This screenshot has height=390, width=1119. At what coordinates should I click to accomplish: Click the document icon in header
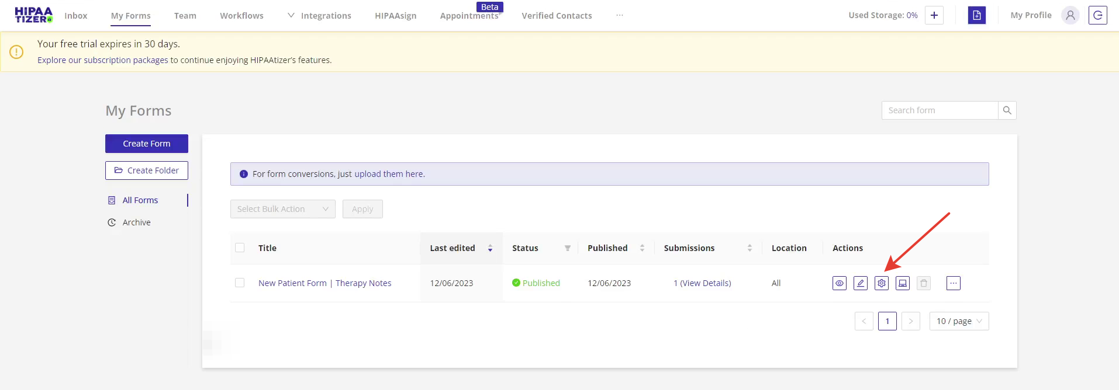click(x=976, y=15)
